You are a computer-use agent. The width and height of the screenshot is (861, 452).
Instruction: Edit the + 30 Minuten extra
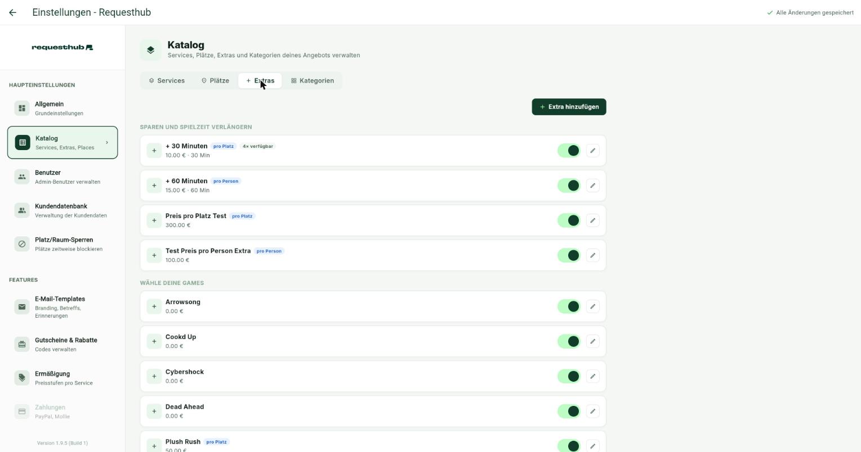(x=592, y=151)
